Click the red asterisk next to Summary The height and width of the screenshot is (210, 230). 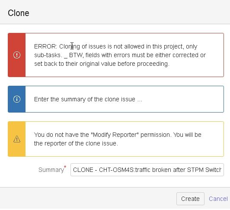pos(65,167)
